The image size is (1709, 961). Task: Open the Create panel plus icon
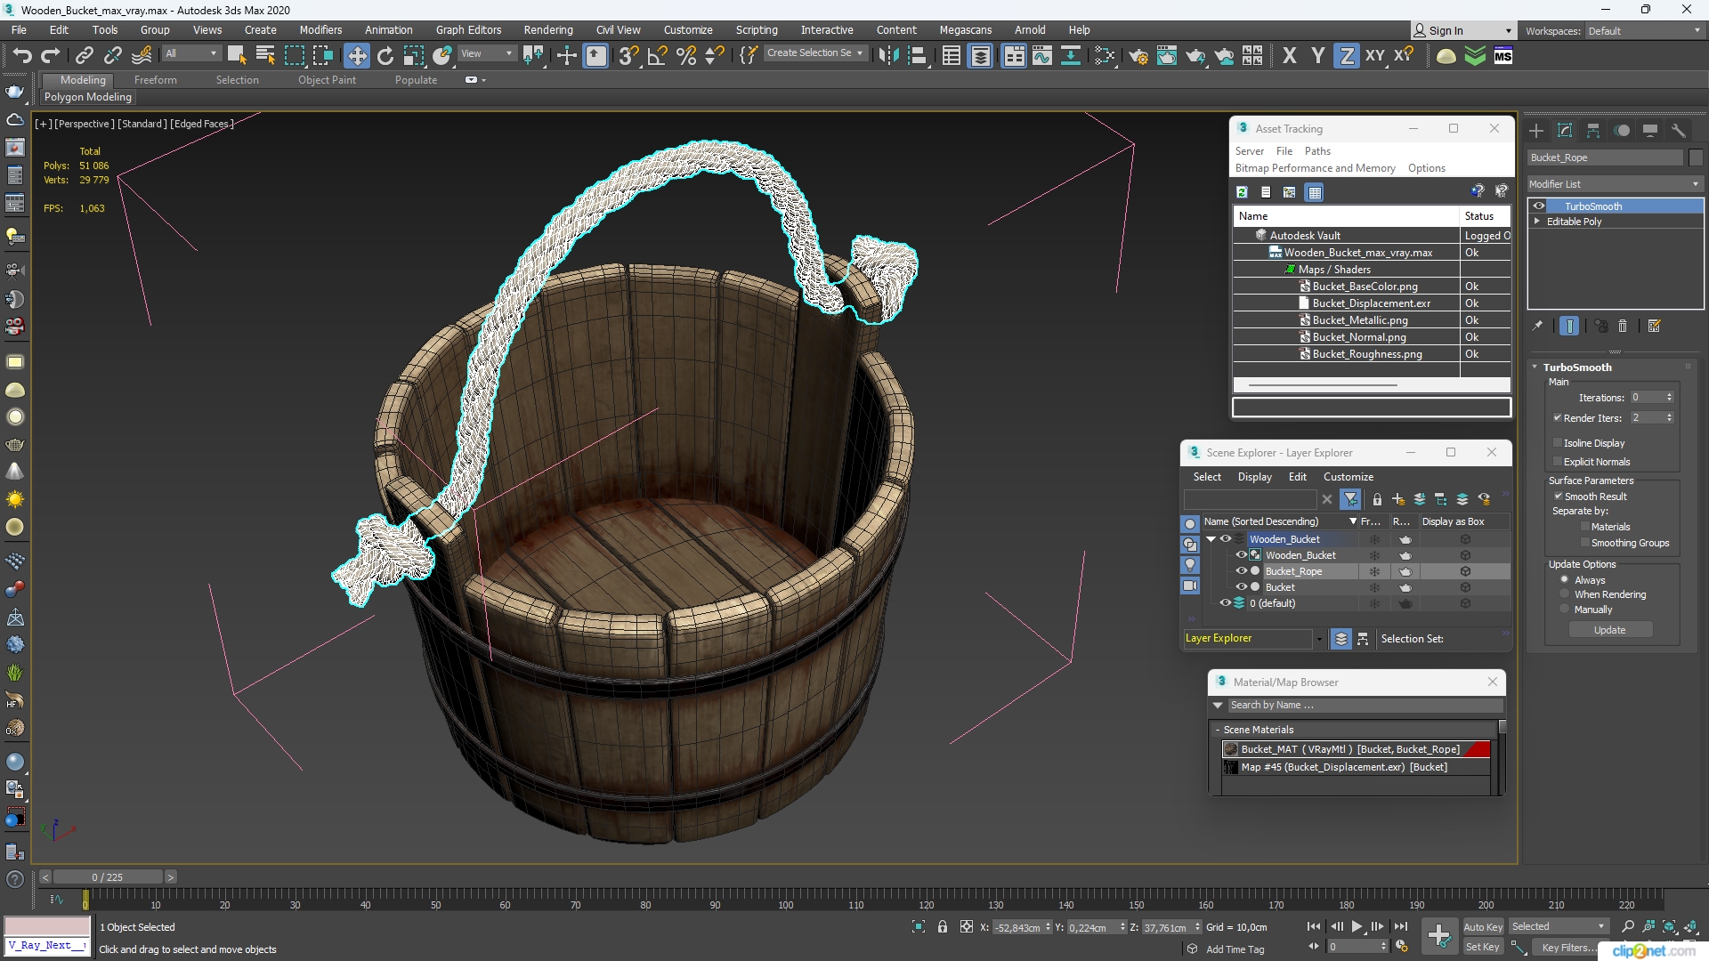click(1536, 131)
